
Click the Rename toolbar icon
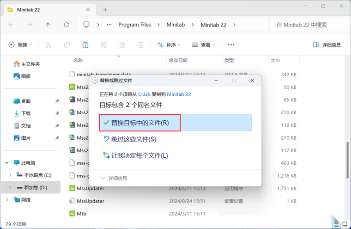(x=104, y=45)
